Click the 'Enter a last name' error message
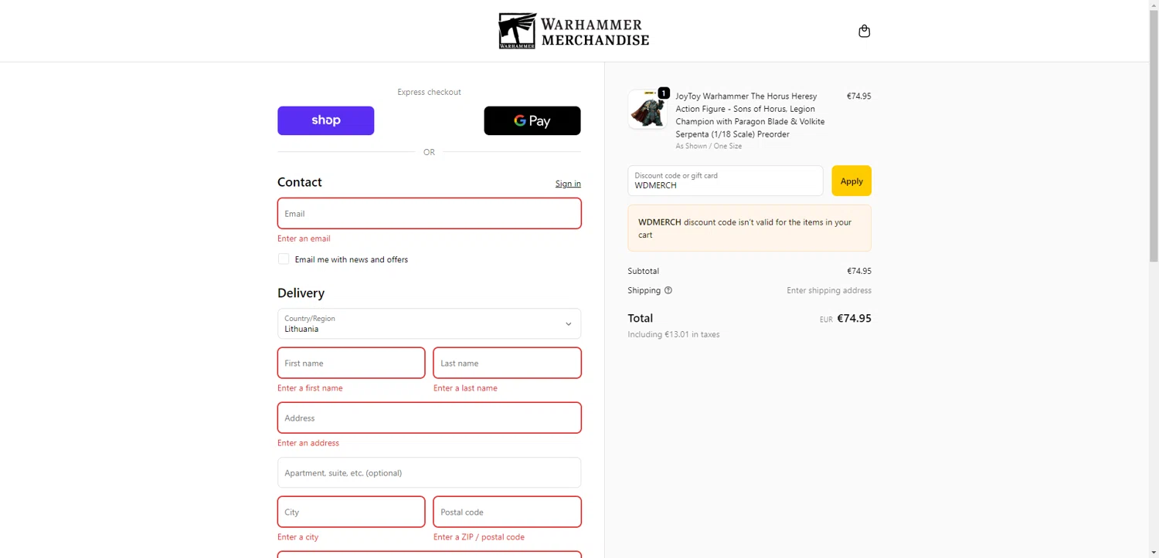1159x558 pixels. click(465, 388)
